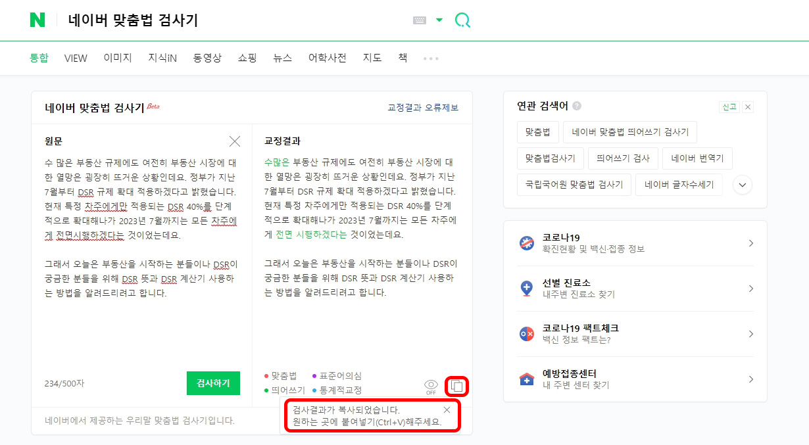809x445 pixels.
Task: Click the 선별 진료소 heading text
Action: (x=566, y=283)
